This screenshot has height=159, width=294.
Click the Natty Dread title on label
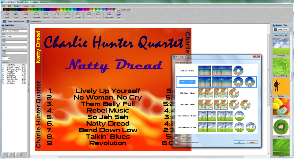pos(114,65)
